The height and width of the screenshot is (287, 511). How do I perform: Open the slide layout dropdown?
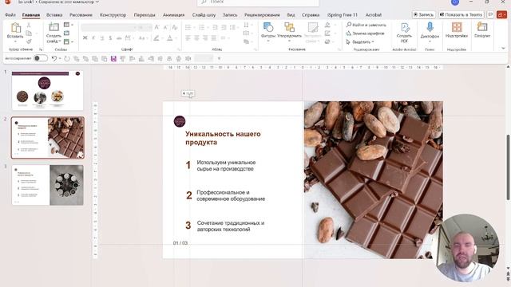[68, 25]
